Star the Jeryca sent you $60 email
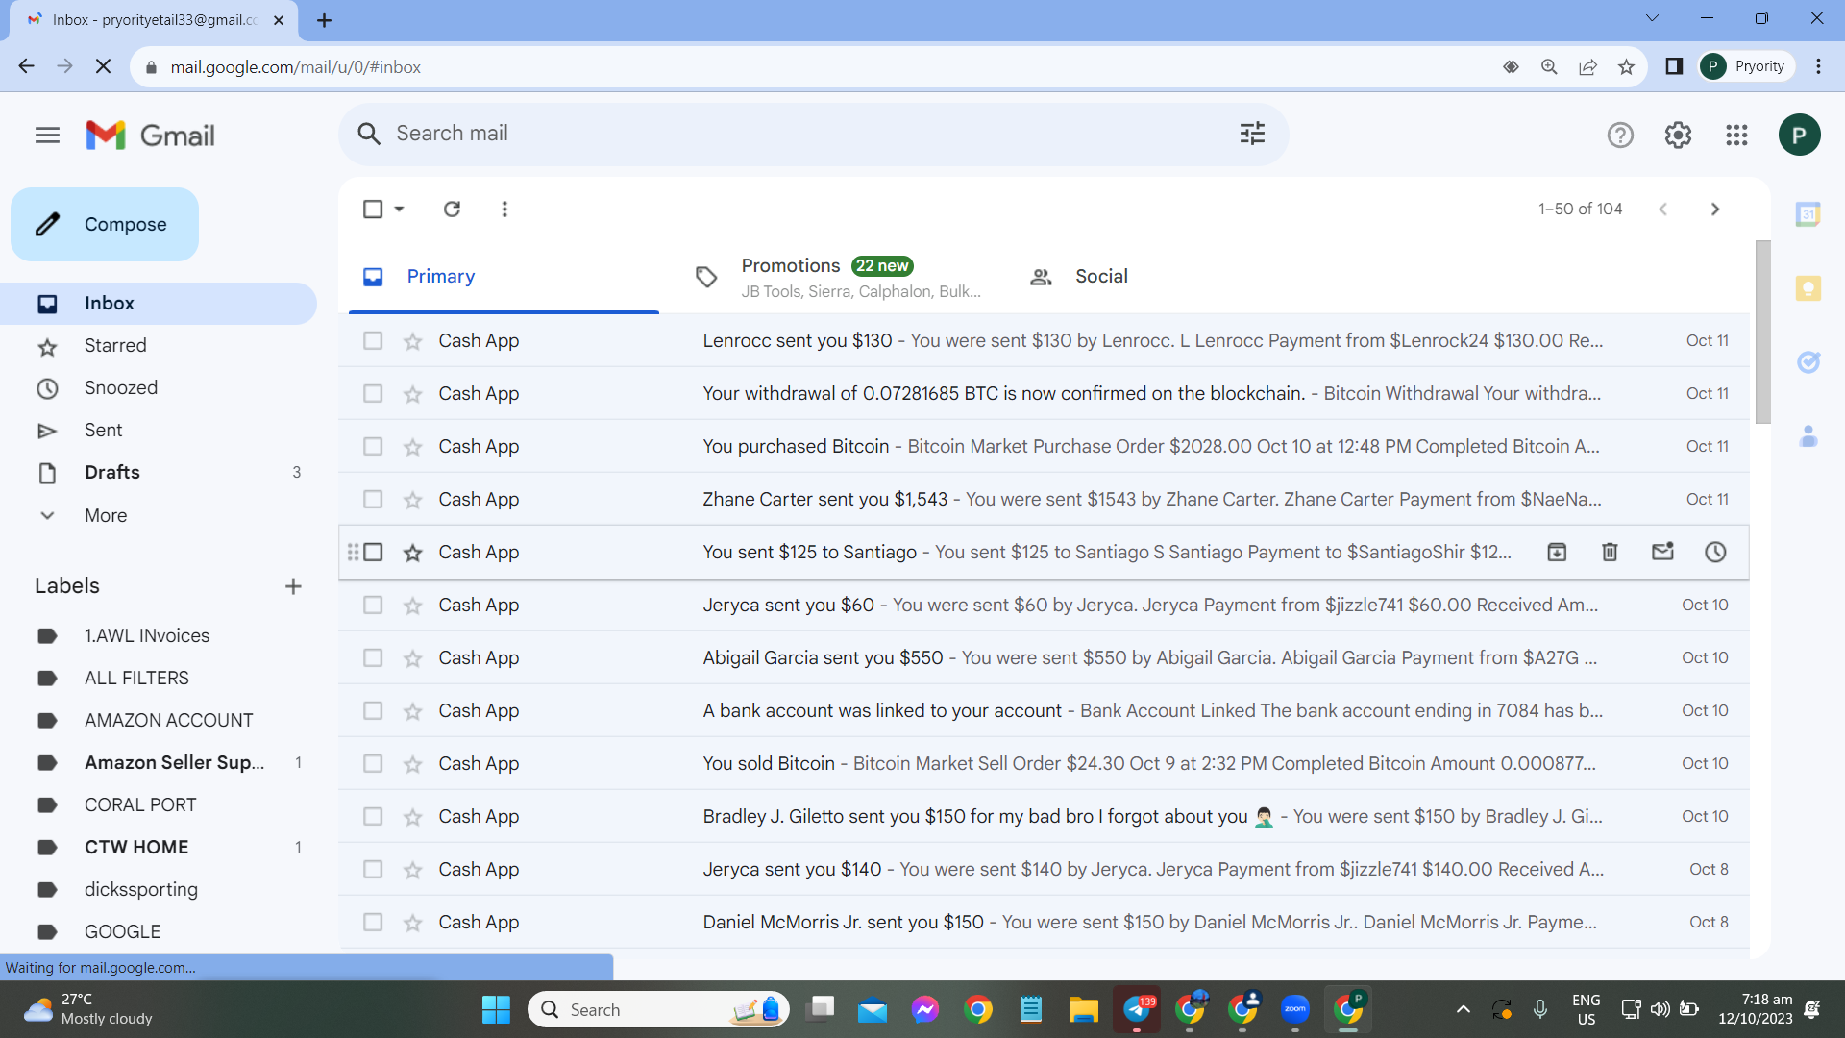1845x1038 pixels. (412, 605)
